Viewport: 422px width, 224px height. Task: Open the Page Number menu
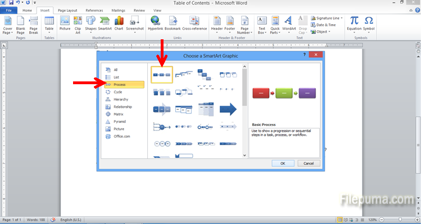[244, 25]
